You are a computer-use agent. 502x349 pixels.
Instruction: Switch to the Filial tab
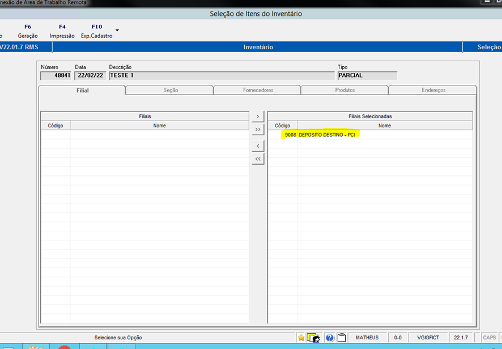tap(82, 91)
